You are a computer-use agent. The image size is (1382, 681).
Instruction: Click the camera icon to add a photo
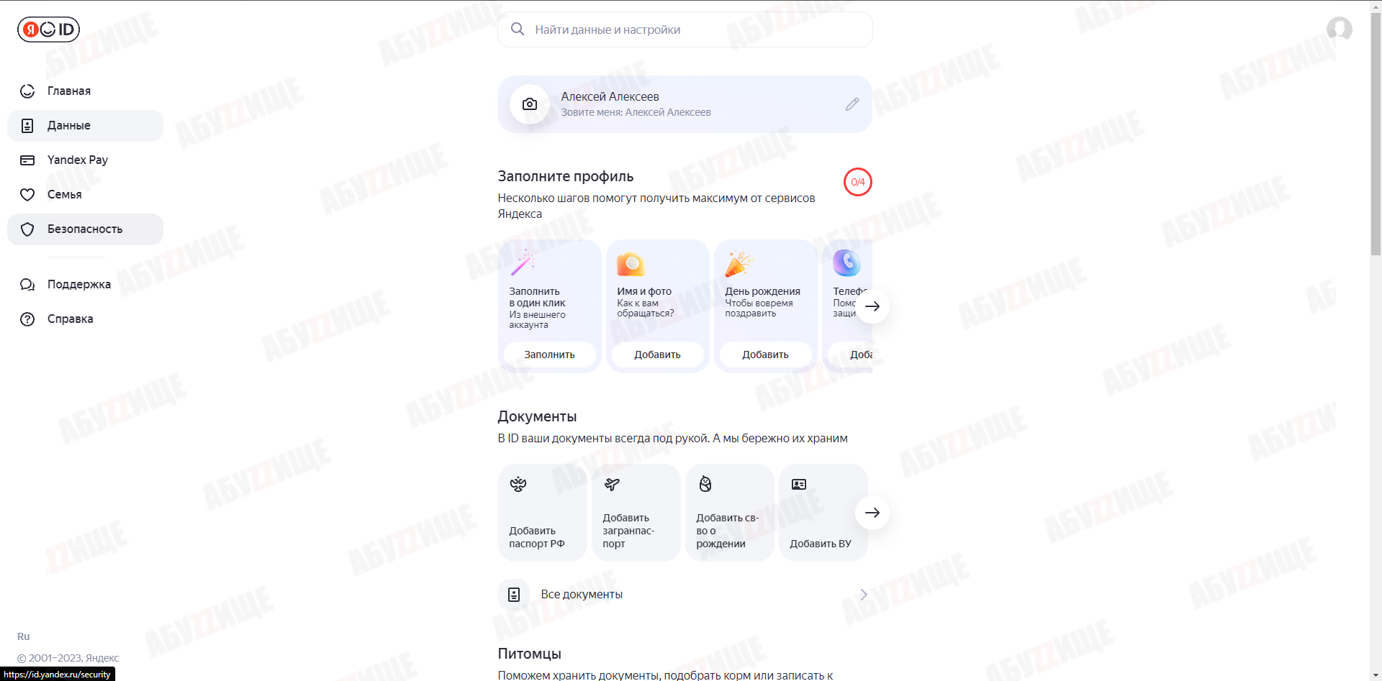530,104
